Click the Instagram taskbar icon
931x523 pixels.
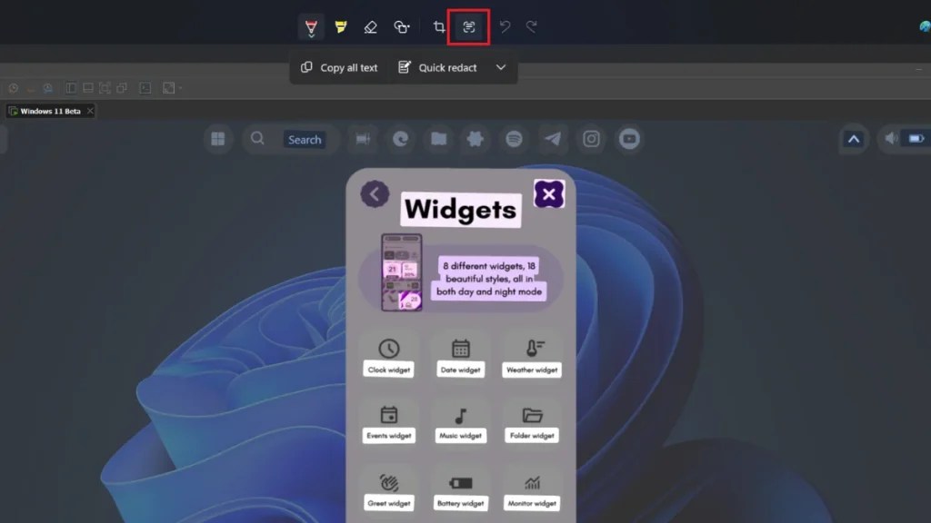click(592, 139)
